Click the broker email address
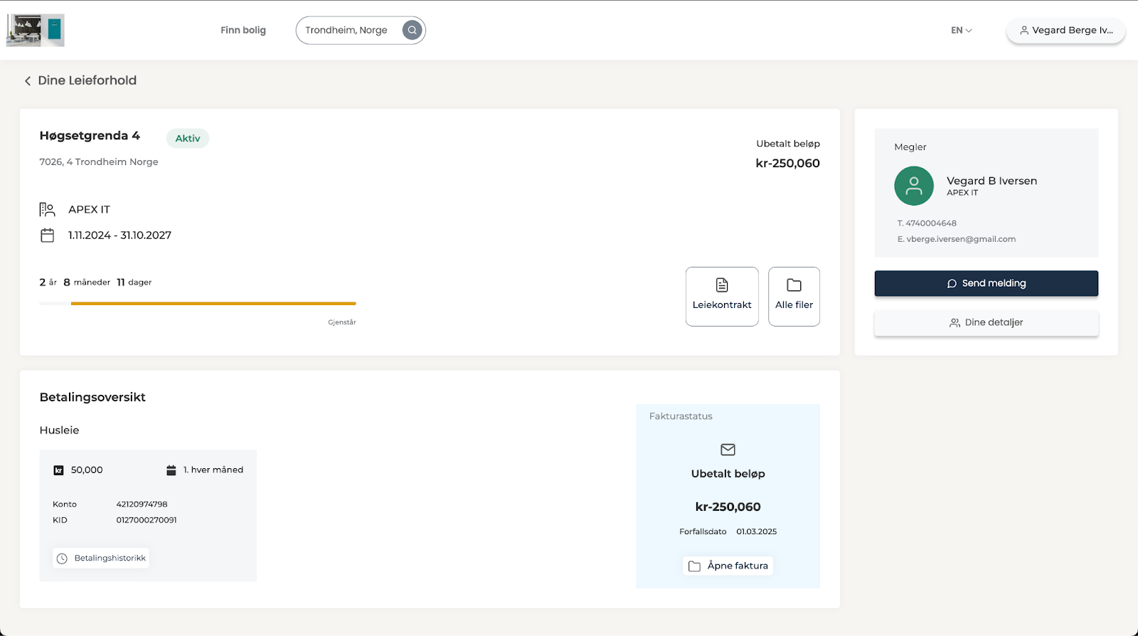The width and height of the screenshot is (1138, 636). (960, 240)
